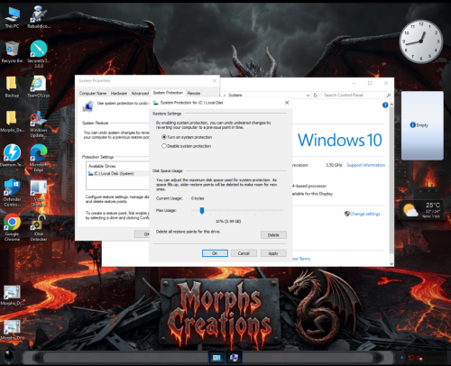
Task: Launch Microsoft Edge from desktop
Action: coord(39,158)
